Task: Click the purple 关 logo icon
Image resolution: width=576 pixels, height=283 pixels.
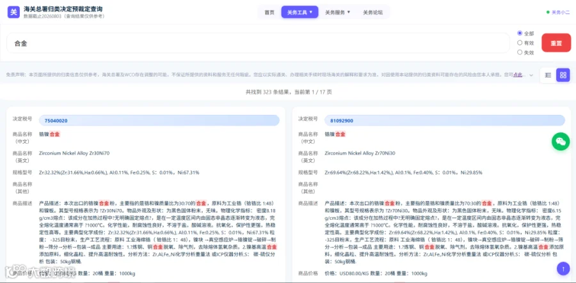Action: click(x=13, y=11)
